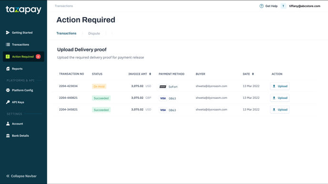Screen dimensions: 328x184
Task: Switch to the Transactions tab
Action: tap(66, 33)
